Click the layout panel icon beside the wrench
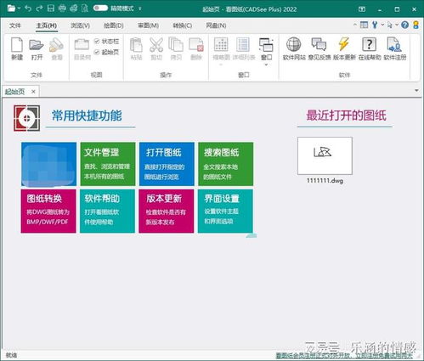Viewport: 424px width, 361px height. point(365,25)
